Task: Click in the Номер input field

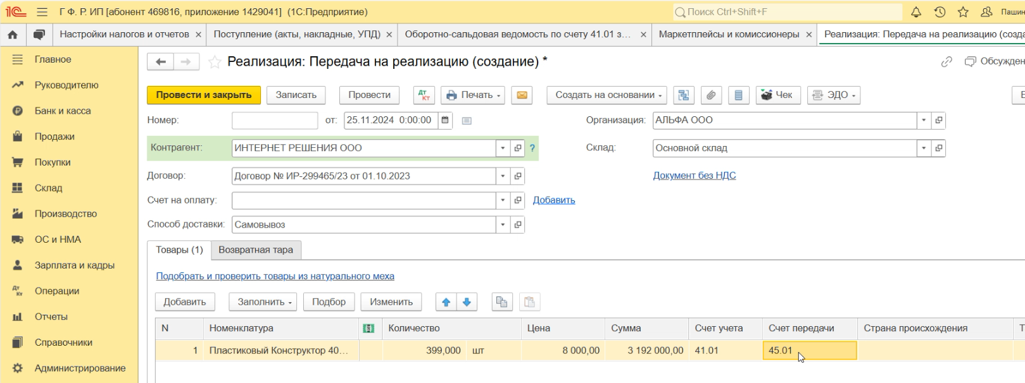Action: 275,120
